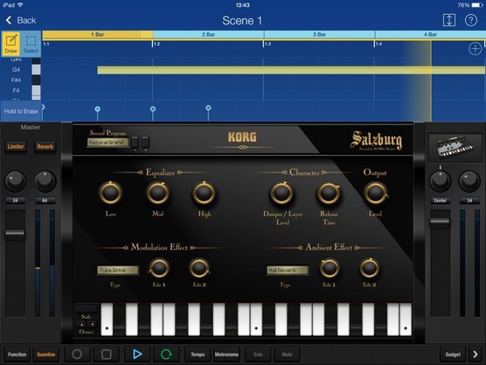The image size is (486, 365).
Task: Toggle the Scale button above Octave
Action: coord(87,310)
